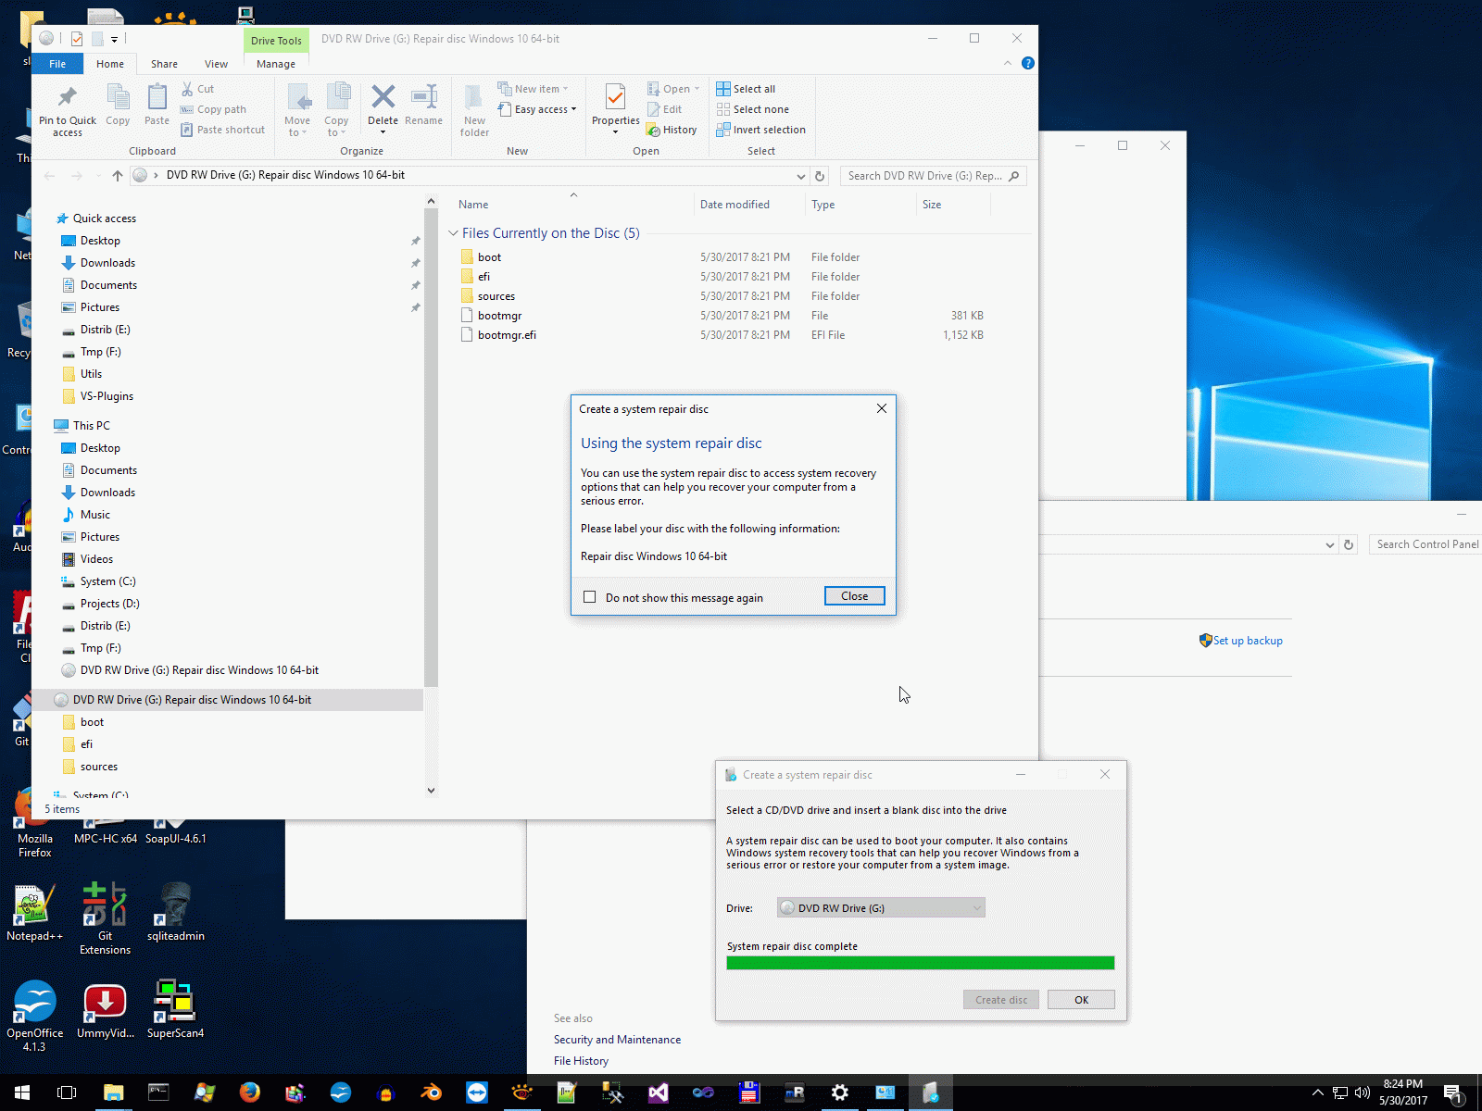Click the Paste icon in ribbon
The image size is (1482, 1111).
[x=157, y=97]
